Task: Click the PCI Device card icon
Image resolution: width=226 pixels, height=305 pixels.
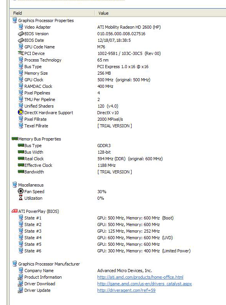Action: coord(21,53)
